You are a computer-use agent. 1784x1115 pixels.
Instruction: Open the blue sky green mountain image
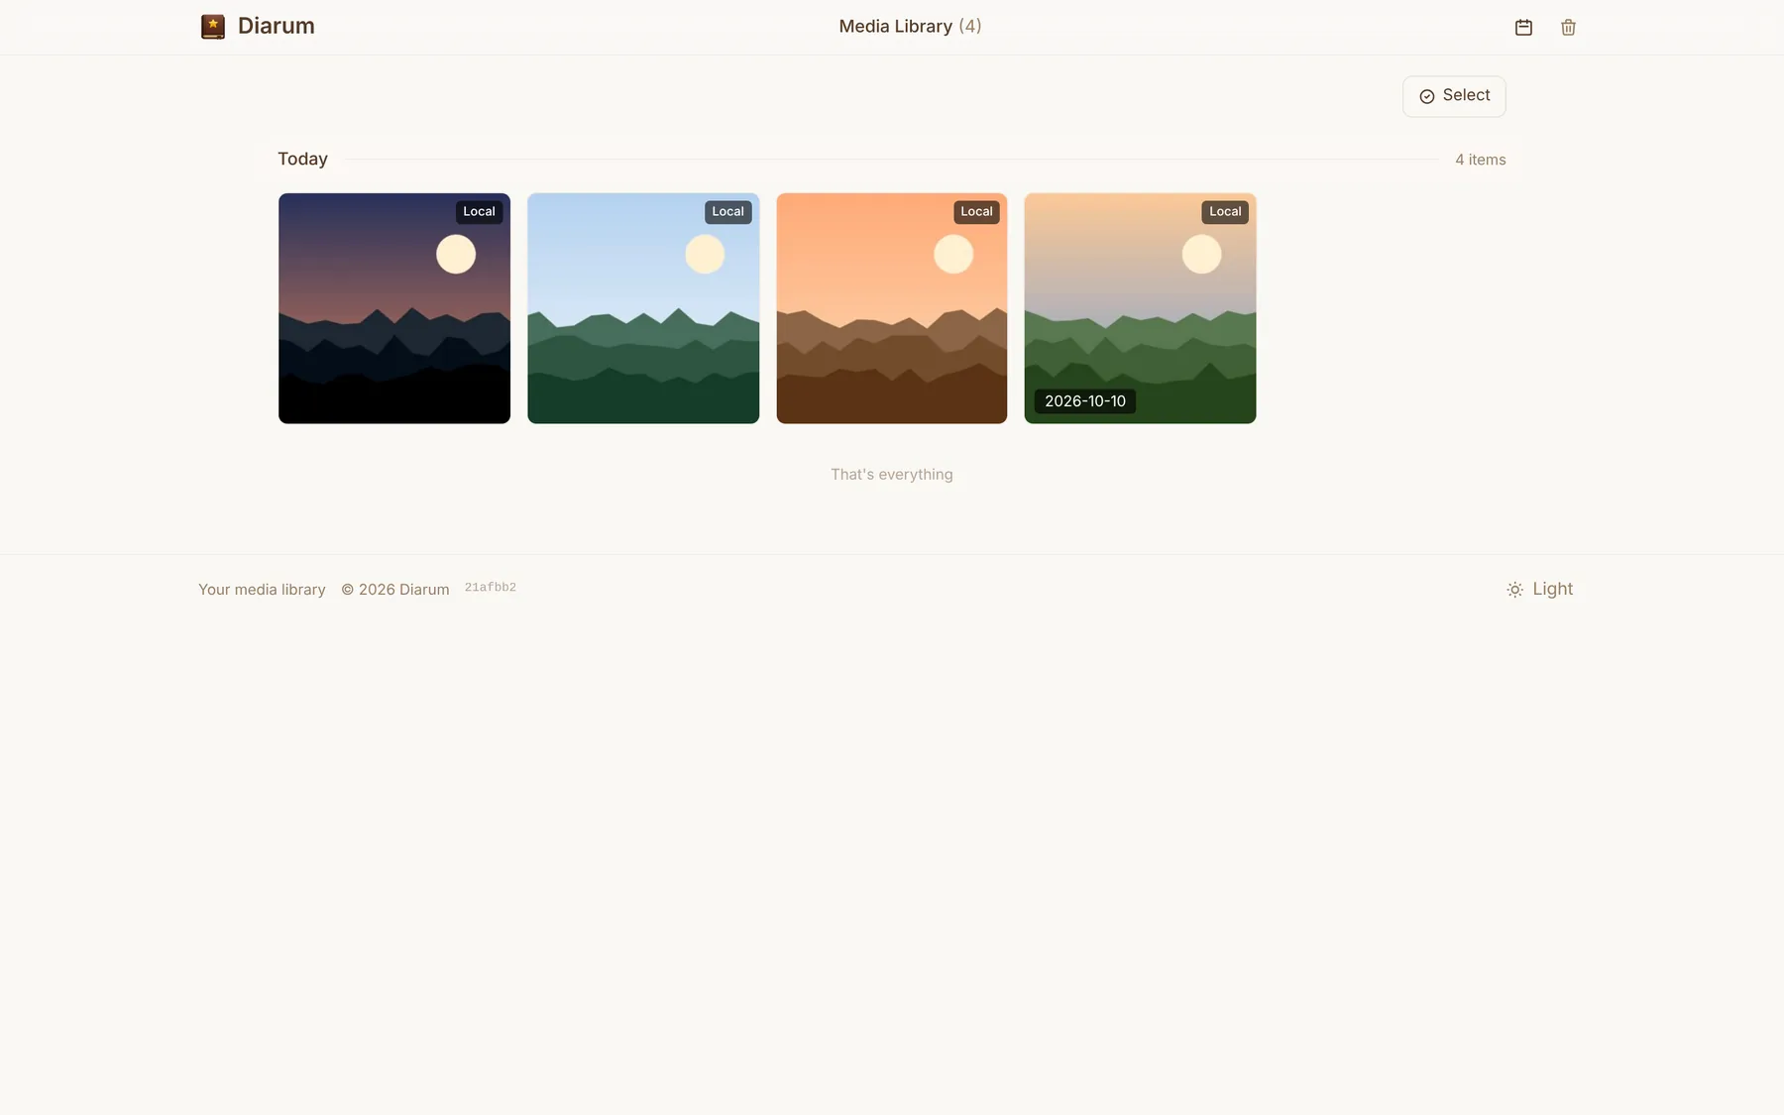point(643,308)
